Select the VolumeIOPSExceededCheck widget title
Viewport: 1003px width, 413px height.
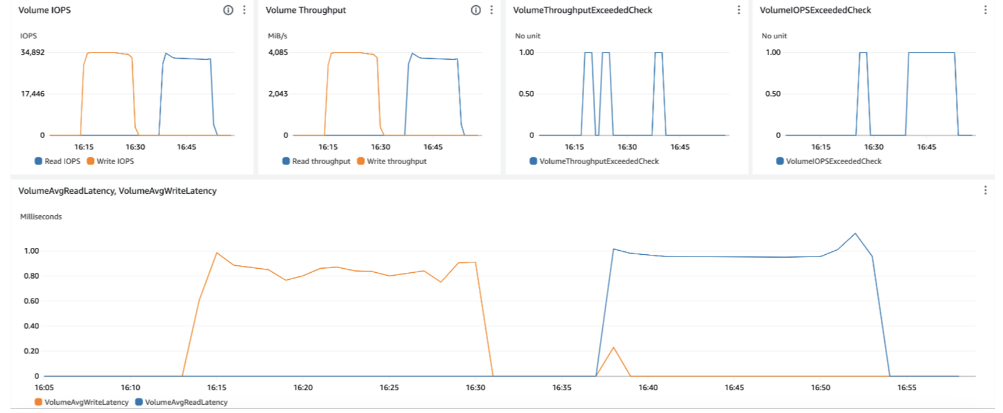[x=815, y=10]
